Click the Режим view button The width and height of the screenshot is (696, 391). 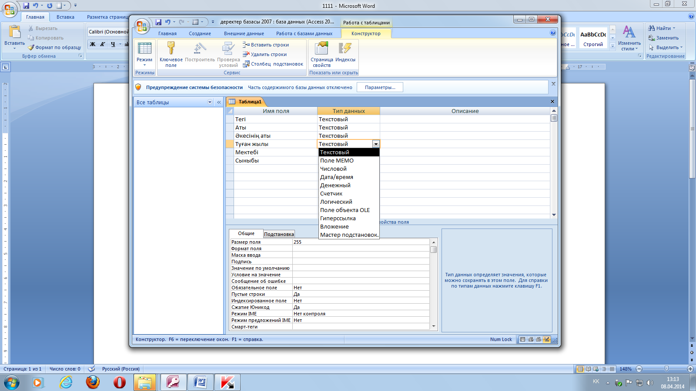point(144,54)
